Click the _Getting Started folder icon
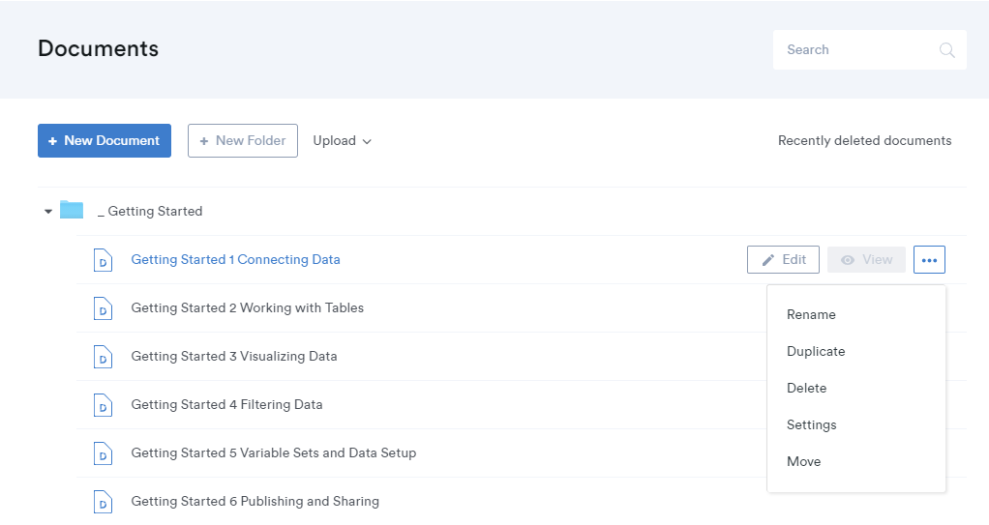The width and height of the screenshot is (989, 525). coord(72,211)
